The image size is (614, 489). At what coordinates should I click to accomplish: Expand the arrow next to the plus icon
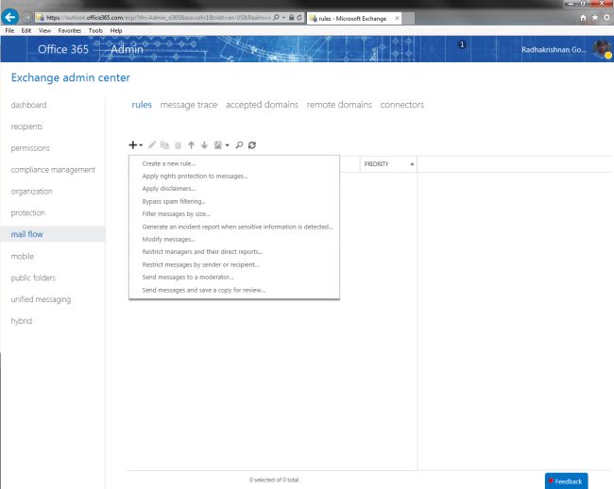coord(141,145)
